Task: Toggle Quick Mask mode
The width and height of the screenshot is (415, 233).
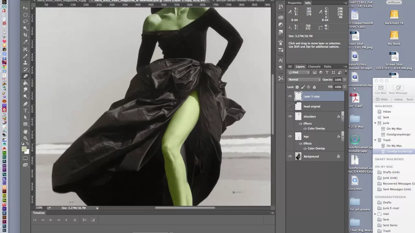Action: tap(25, 158)
